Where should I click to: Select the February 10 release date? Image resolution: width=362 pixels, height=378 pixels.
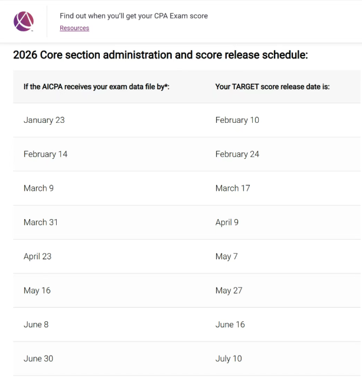click(237, 120)
